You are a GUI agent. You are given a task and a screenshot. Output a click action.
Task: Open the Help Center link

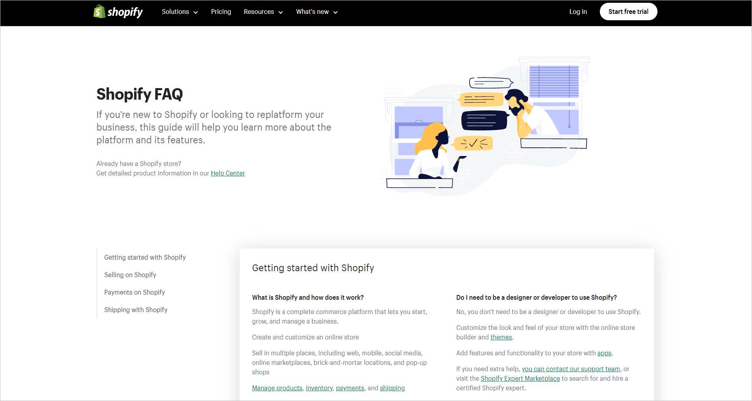pos(228,173)
